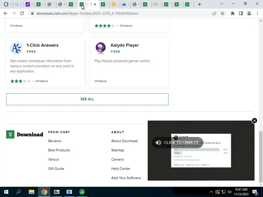Switch to the blue cloud icon tab
This screenshot has width=263, height=197.
(124, 4)
